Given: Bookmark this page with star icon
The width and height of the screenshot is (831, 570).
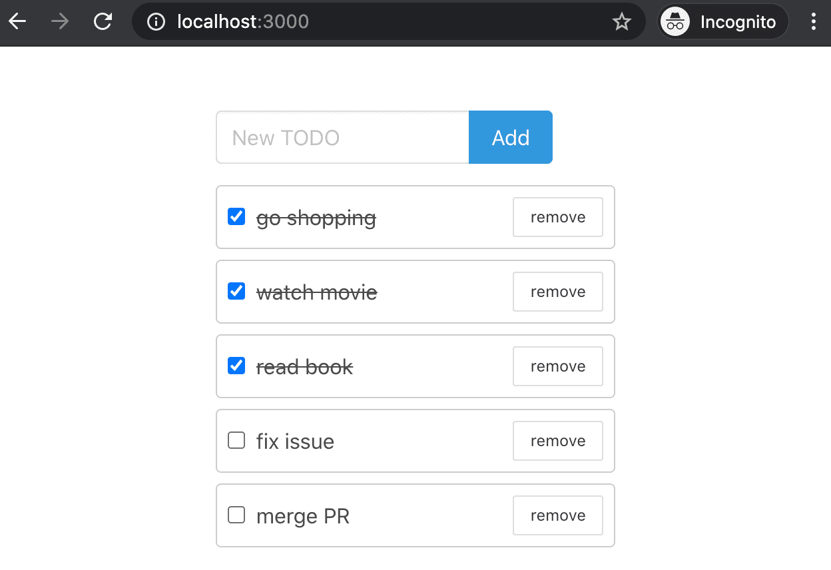Looking at the screenshot, I should pyautogui.click(x=621, y=22).
